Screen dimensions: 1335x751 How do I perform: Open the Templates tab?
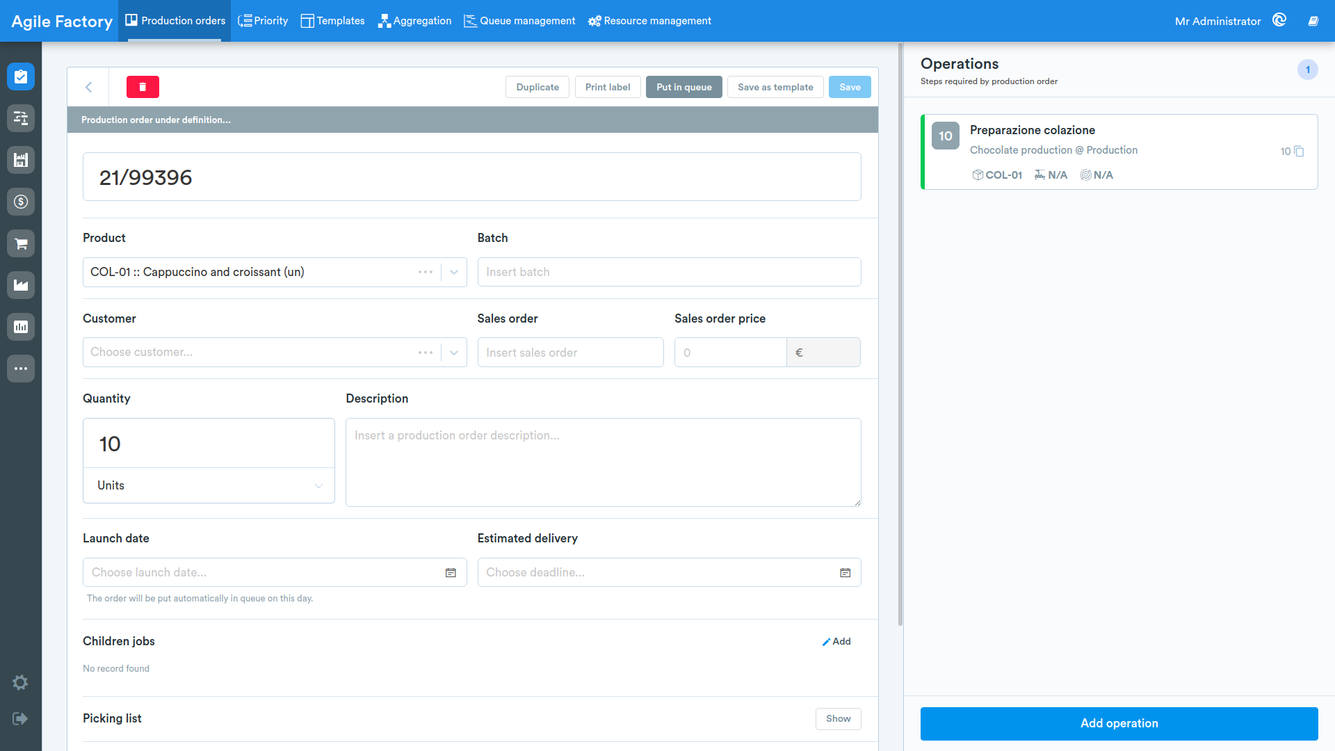click(333, 21)
